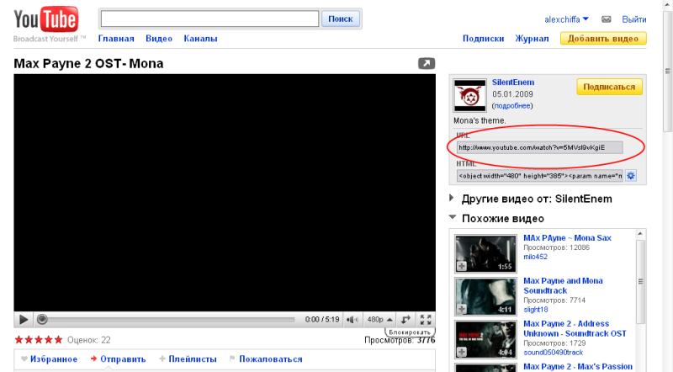This screenshot has height=372, width=673.
Task: Click the Max Payne 2 OST- Mona title
Action: point(88,64)
